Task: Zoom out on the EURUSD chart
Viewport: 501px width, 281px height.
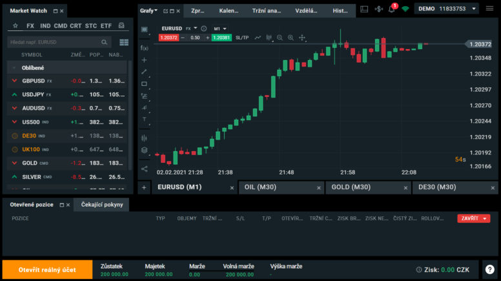Action: click(x=280, y=38)
